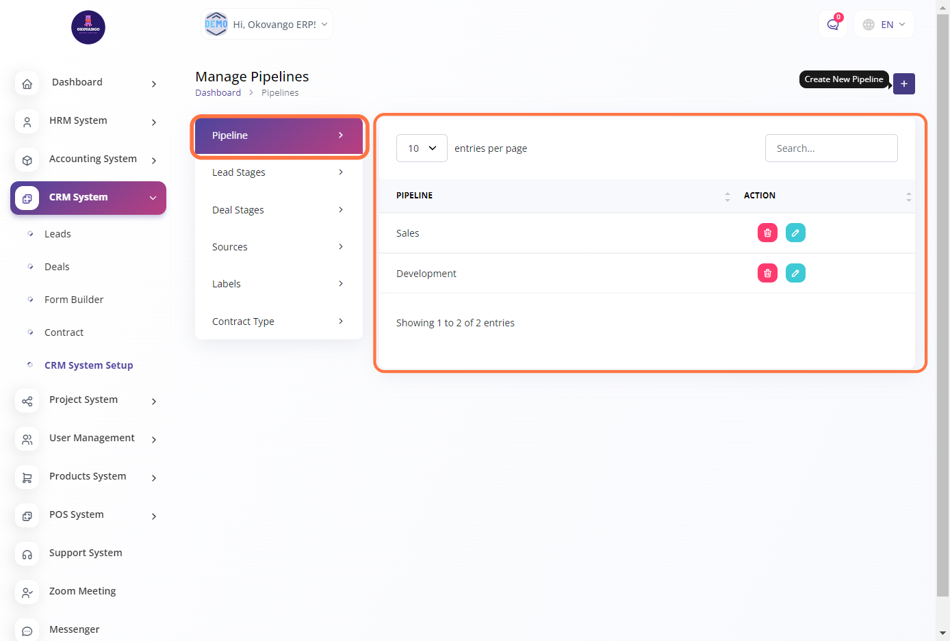Delete the Development pipeline with trash icon

[x=767, y=274]
